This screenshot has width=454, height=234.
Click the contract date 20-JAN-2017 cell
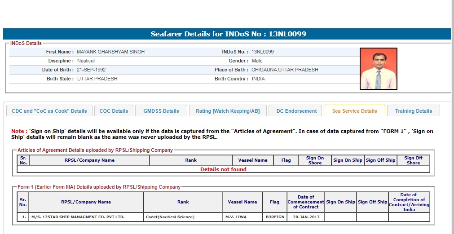point(305,217)
